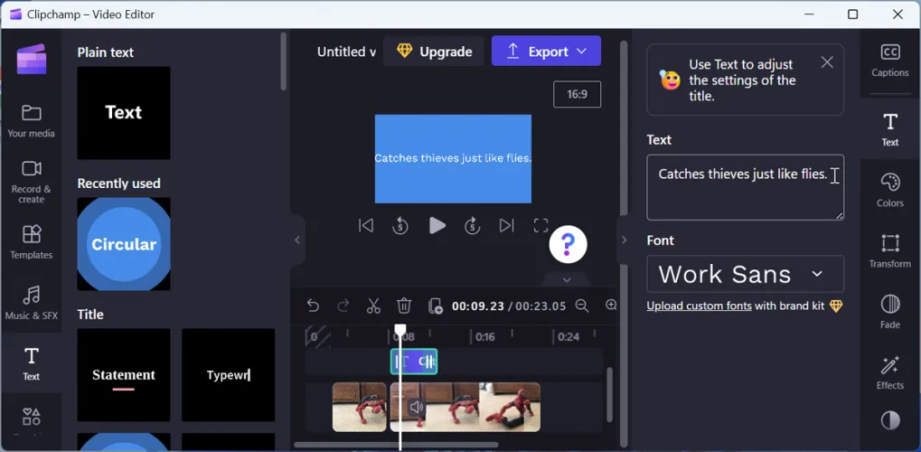Mute audio on the video clip
921x452 pixels.
tap(416, 408)
